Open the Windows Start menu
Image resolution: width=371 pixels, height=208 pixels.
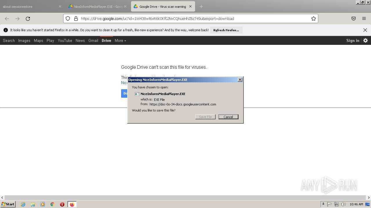tap(8, 204)
